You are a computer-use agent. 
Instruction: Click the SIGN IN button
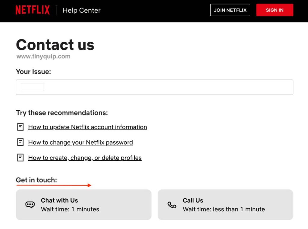click(x=274, y=10)
